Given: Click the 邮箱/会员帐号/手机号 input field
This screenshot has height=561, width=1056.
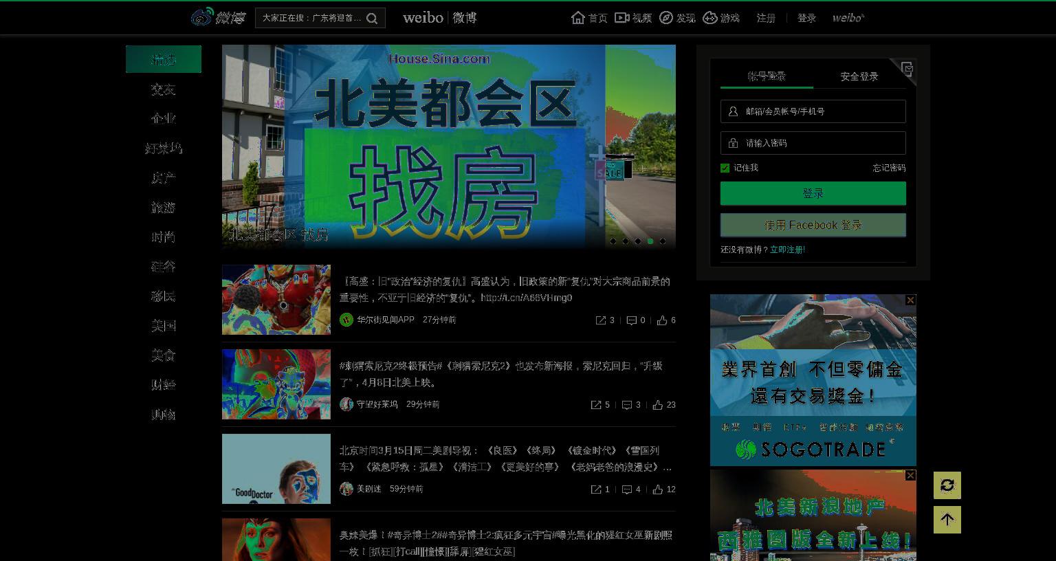Looking at the screenshot, I should coord(813,111).
